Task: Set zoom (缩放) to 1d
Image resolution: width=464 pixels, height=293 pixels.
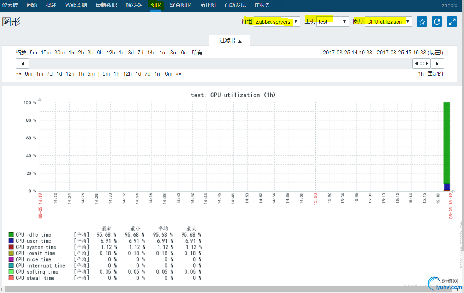Action: click(x=121, y=53)
